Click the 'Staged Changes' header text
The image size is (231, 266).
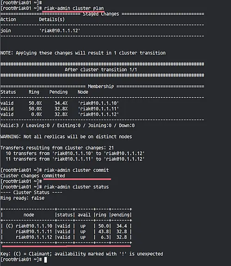tap(101, 14)
